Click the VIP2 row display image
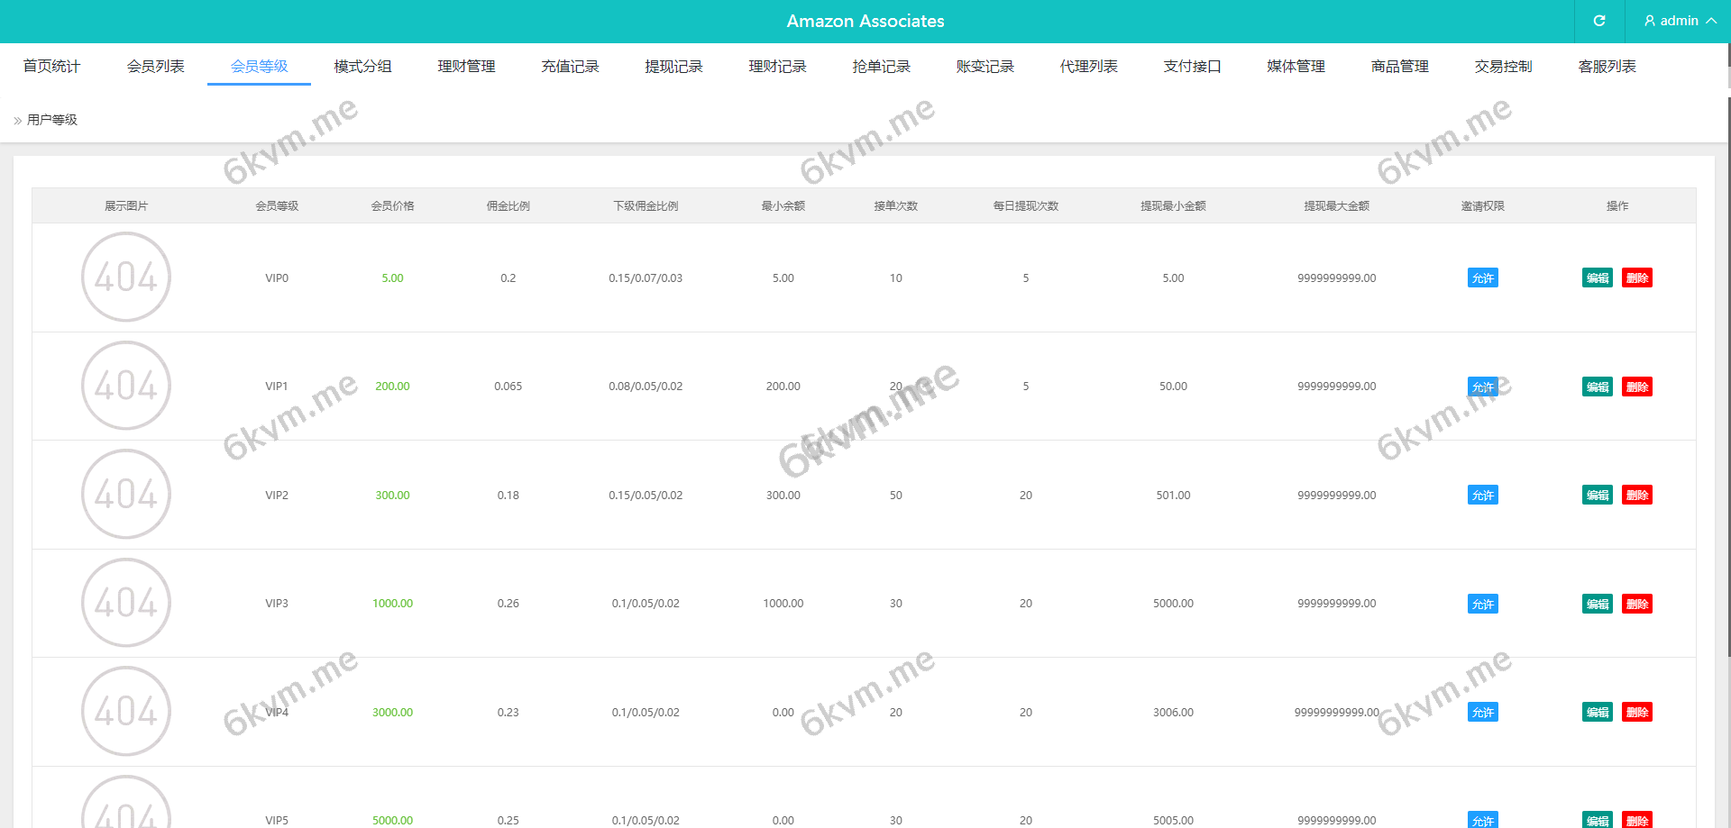 126,495
